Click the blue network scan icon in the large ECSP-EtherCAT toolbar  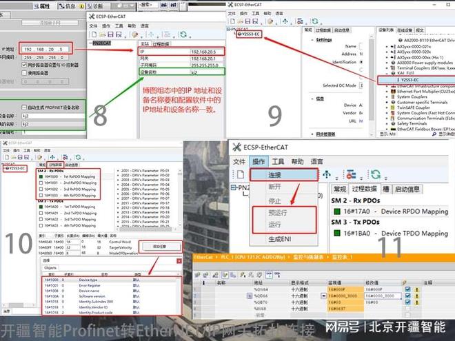point(327,174)
